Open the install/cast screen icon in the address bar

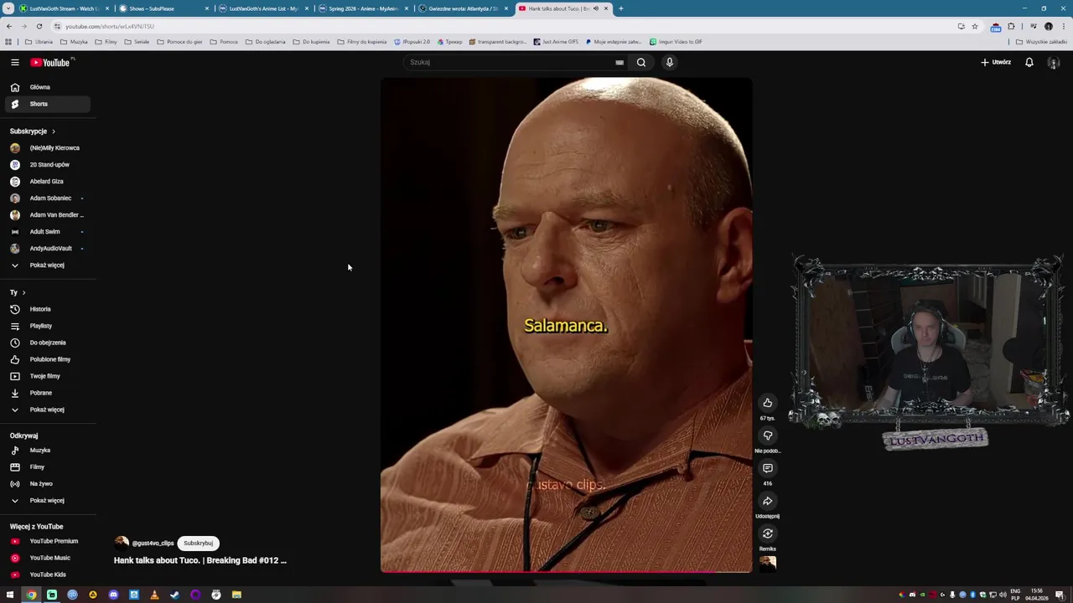[x=961, y=26]
